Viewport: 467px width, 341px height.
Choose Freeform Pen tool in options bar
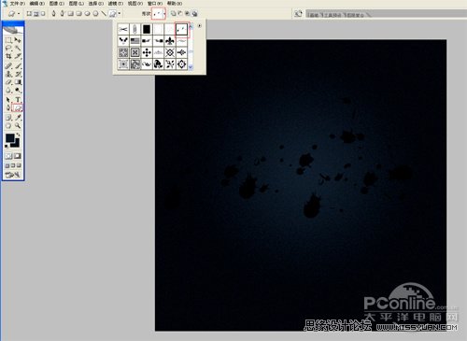click(x=63, y=13)
